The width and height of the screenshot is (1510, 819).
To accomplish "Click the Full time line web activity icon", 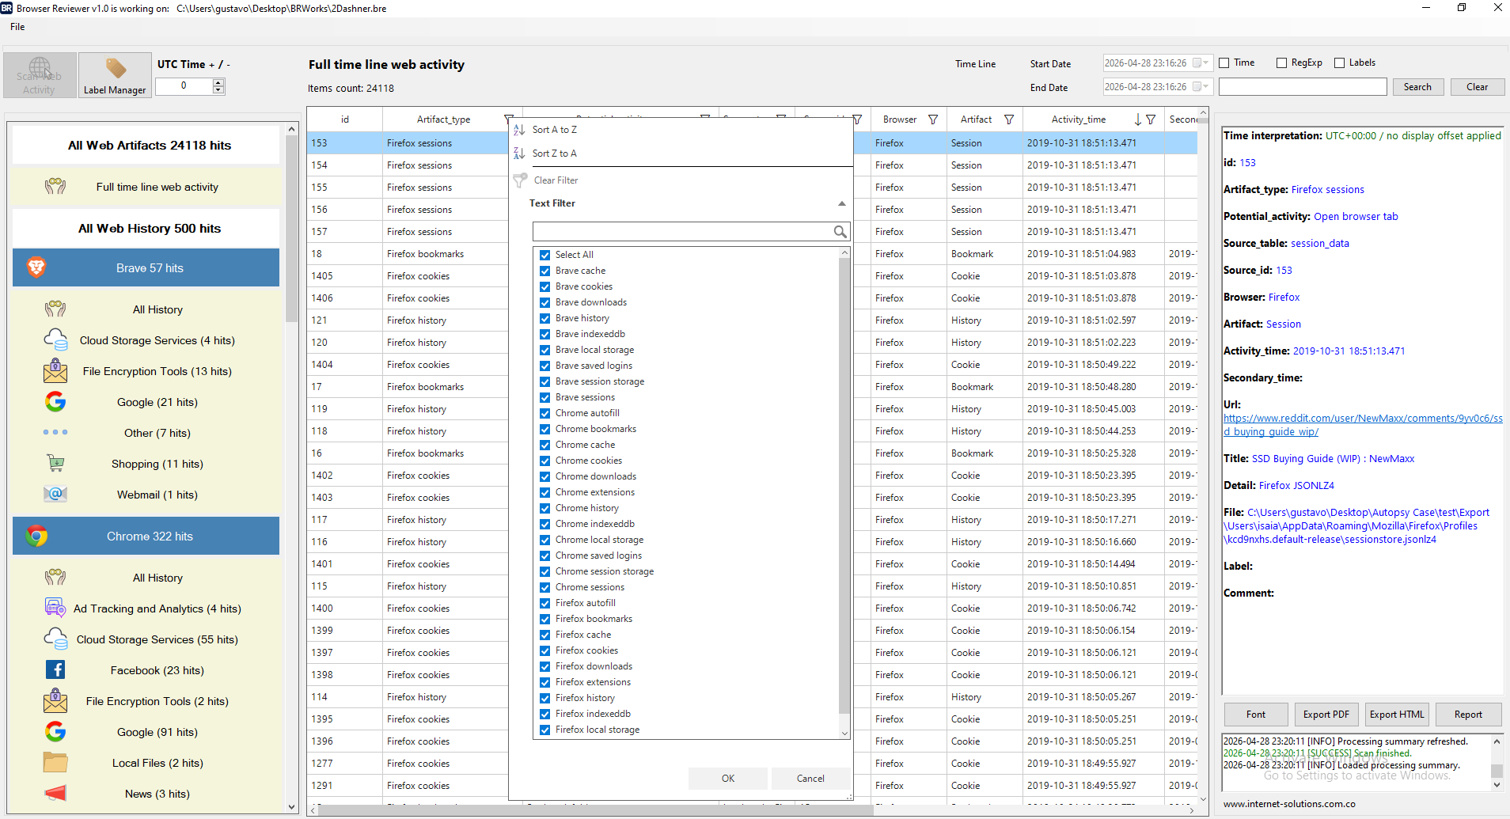I will click(55, 187).
